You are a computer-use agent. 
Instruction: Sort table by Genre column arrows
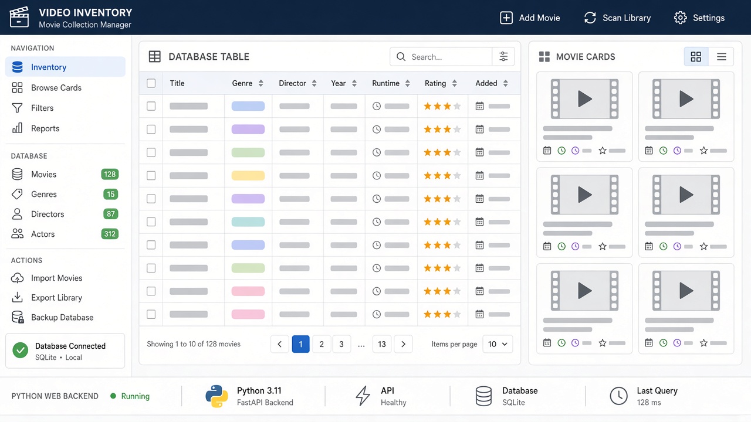pyautogui.click(x=261, y=83)
